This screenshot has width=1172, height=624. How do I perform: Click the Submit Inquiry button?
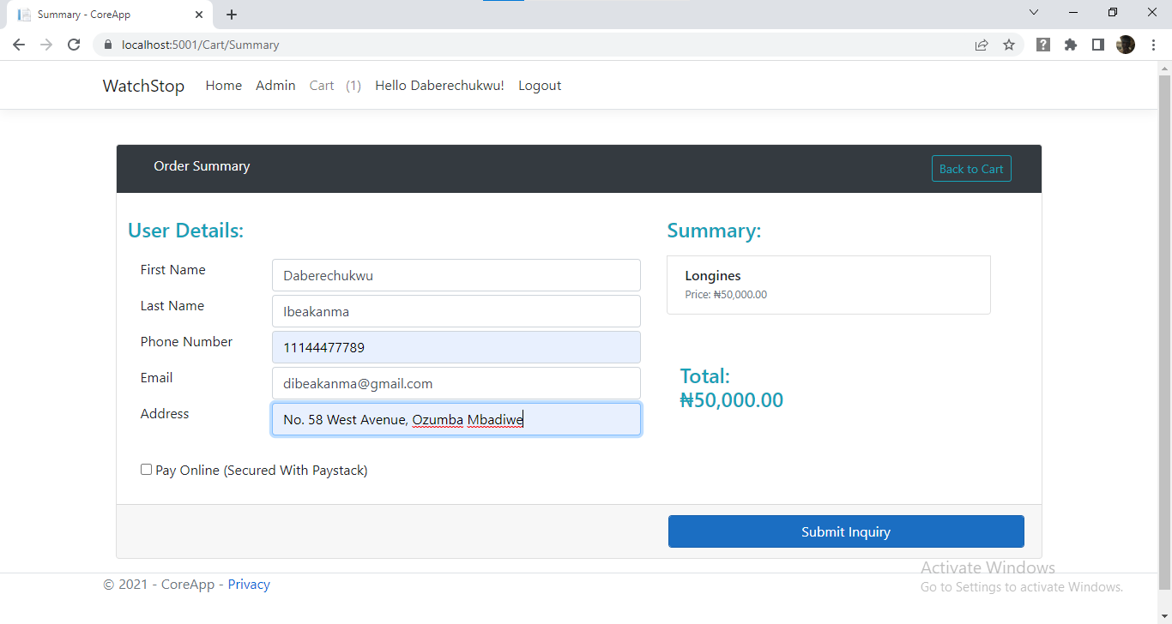click(846, 531)
